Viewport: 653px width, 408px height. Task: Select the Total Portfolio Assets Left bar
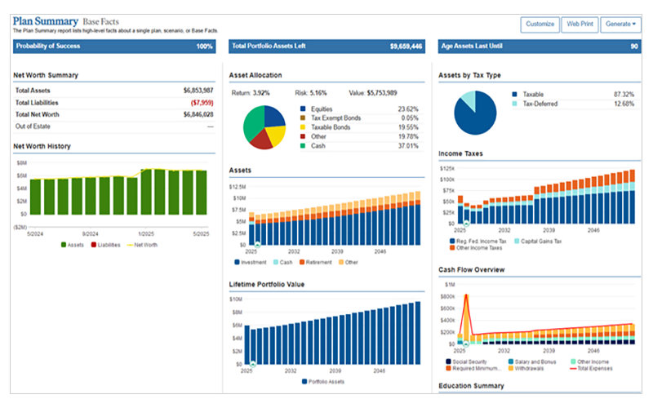click(326, 47)
